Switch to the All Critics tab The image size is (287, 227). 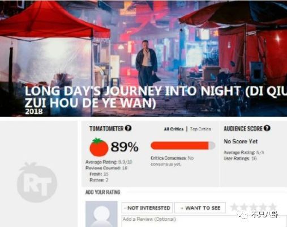(x=174, y=129)
